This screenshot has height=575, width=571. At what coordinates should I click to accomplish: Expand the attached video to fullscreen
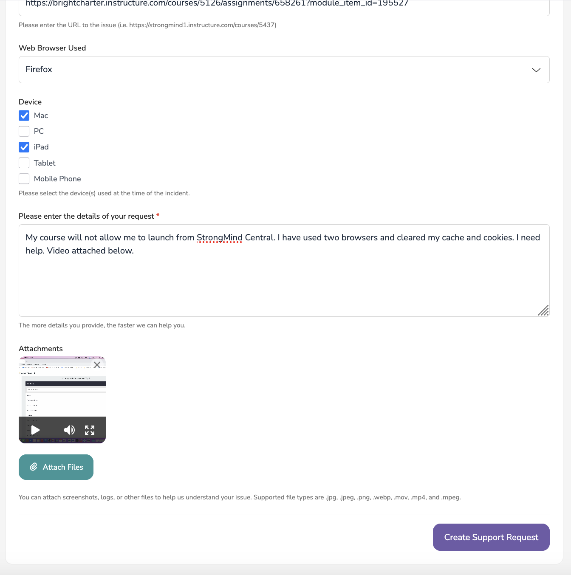pos(90,430)
